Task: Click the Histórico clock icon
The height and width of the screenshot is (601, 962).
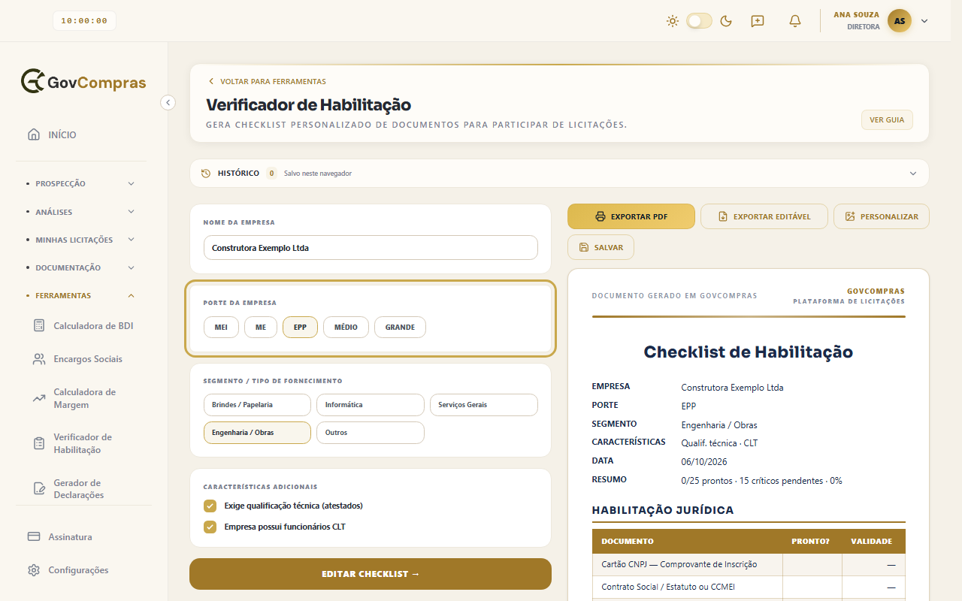Action: [x=206, y=174]
